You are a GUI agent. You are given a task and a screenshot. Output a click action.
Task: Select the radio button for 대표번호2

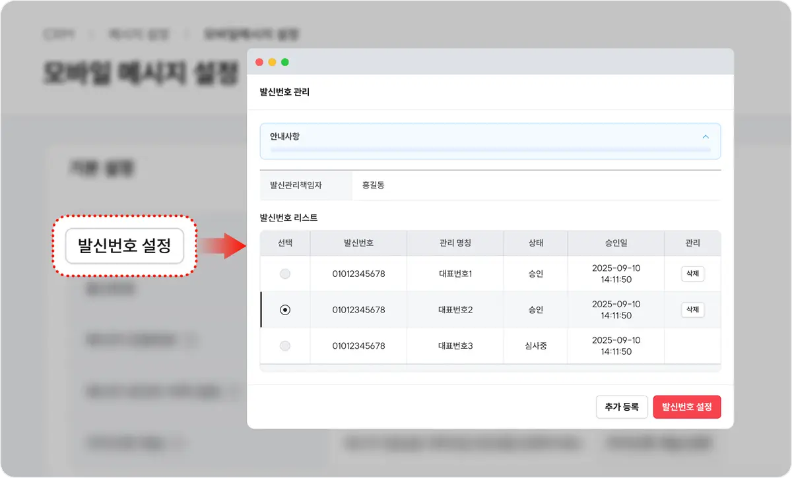pyautogui.click(x=285, y=310)
